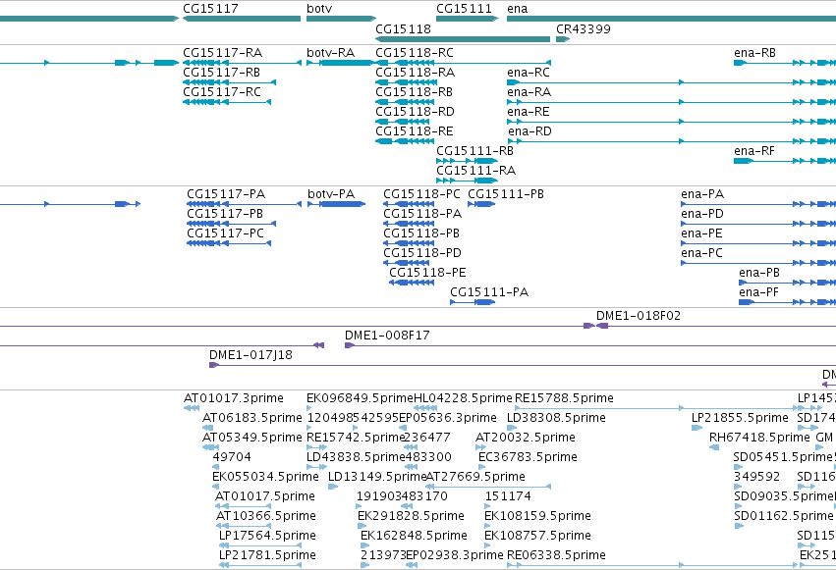Select transcript CG15118-RB
Image resolution: width=836 pixels, height=570 pixels.
414,92
